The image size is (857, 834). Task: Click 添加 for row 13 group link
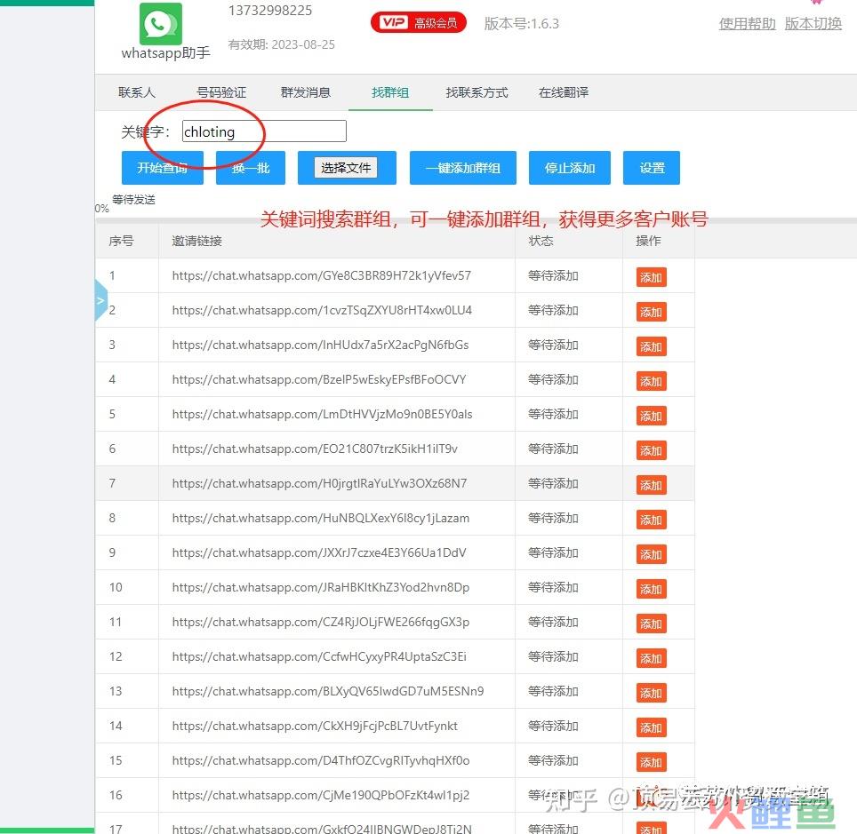pyautogui.click(x=651, y=693)
